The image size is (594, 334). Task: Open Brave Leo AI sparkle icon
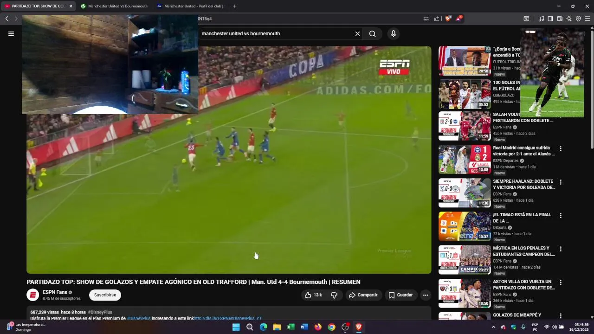(x=569, y=19)
